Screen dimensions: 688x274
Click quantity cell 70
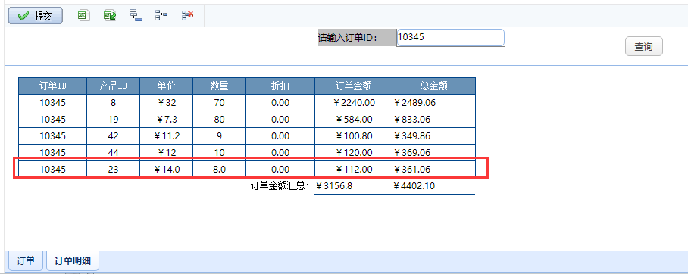pyautogui.click(x=220, y=103)
